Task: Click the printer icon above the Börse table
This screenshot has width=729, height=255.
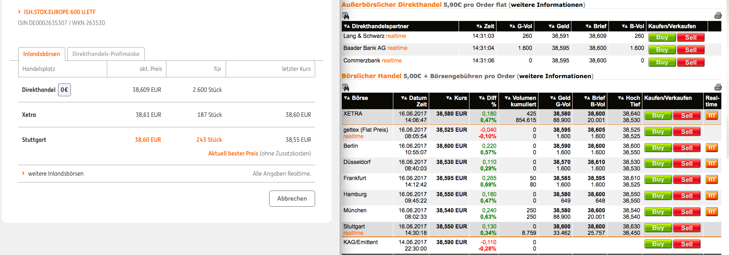Action: pyautogui.click(x=718, y=87)
